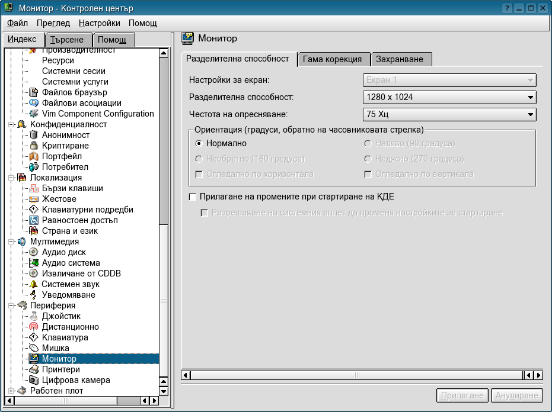Open the Файлов браузър icon

(34, 92)
